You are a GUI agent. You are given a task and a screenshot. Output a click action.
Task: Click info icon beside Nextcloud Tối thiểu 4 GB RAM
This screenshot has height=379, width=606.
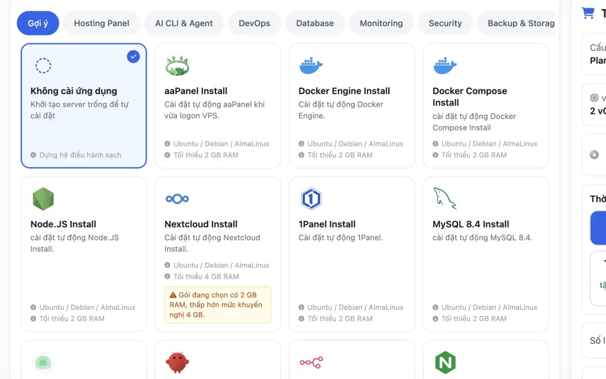[167, 277]
